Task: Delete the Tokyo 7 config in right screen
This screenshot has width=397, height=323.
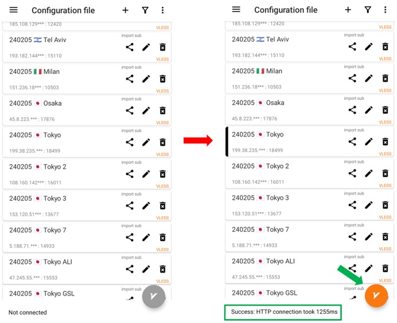Action: pos(385,236)
